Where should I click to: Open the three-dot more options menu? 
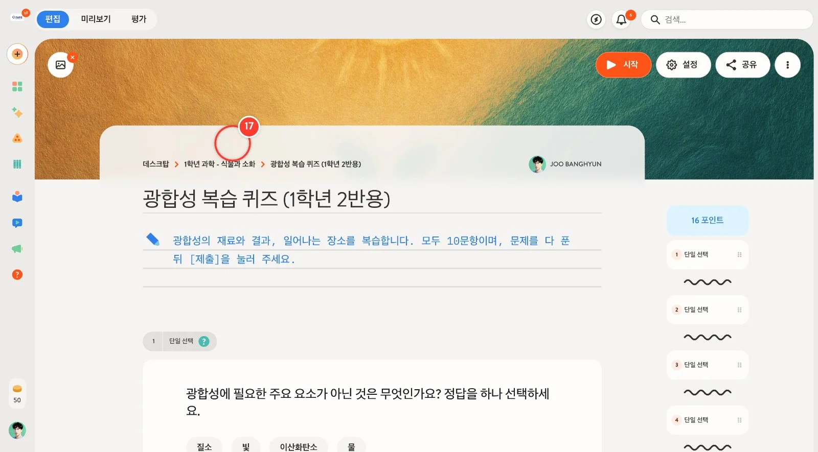click(787, 65)
